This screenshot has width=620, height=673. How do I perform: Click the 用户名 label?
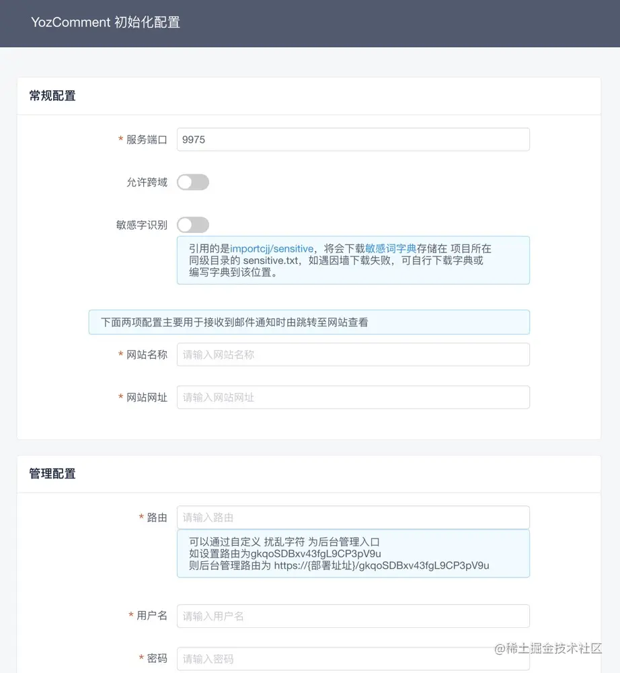[x=152, y=616]
